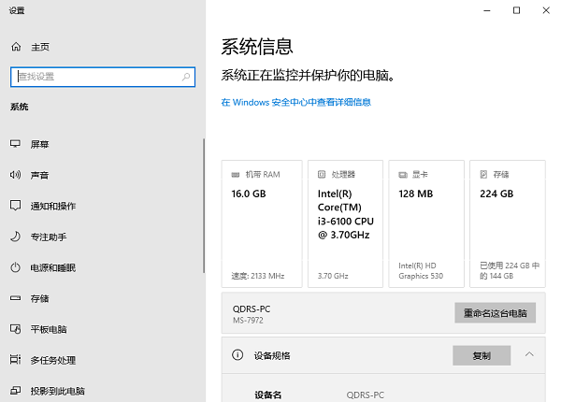The width and height of the screenshot is (561, 402).
Task: Click the 速度: 2133 MHz text
Action: click(x=258, y=276)
